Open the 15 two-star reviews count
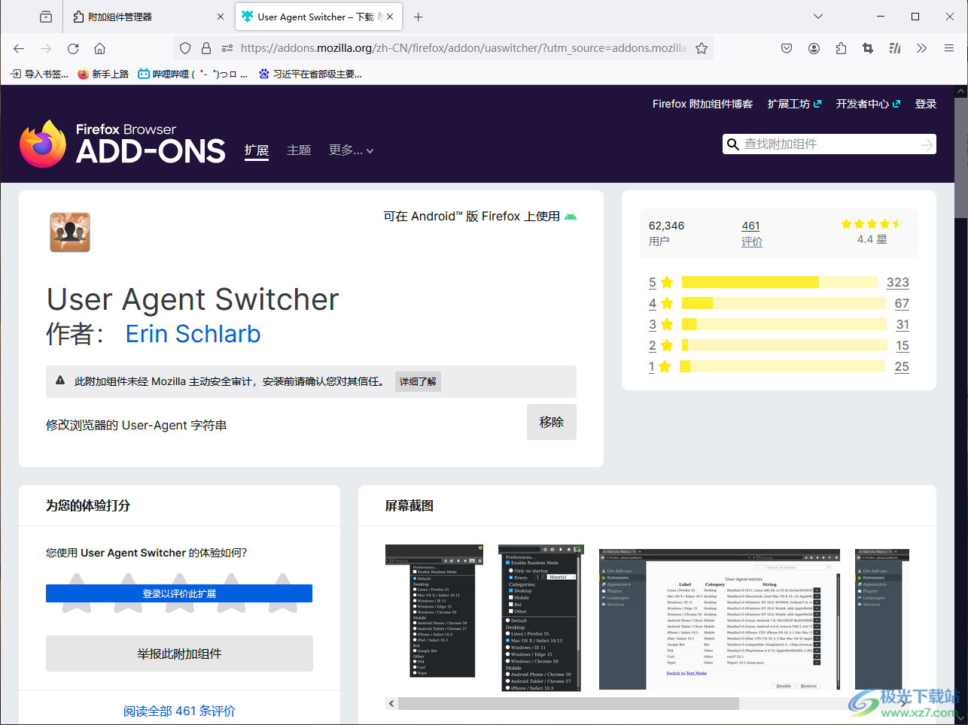The width and height of the screenshot is (968, 725). click(x=903, y=345)
